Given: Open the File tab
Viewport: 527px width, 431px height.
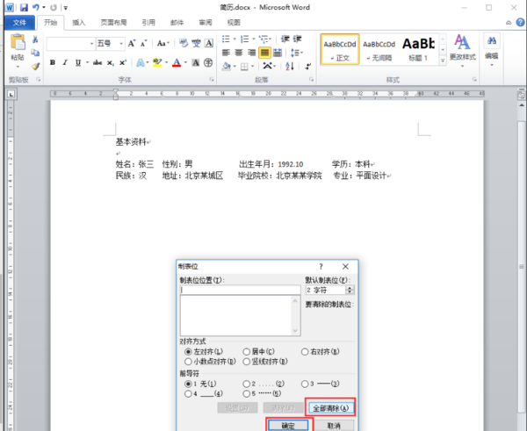Looking at the screenshot, I should (x=19, y=23).
